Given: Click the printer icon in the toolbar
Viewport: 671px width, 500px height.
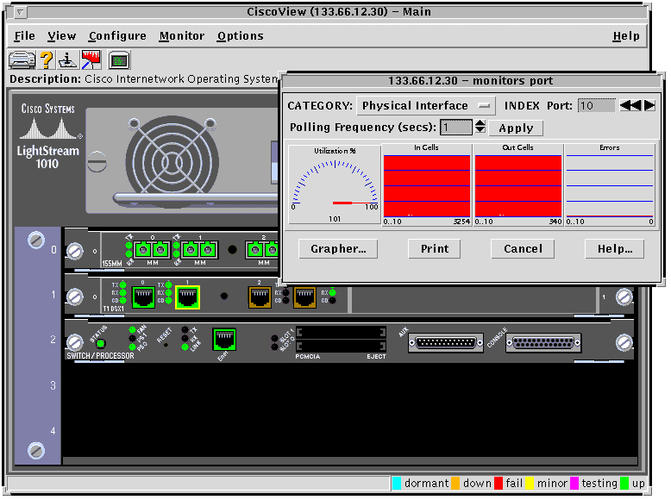Looking at the screenshot, I should [x=22, y=59].
